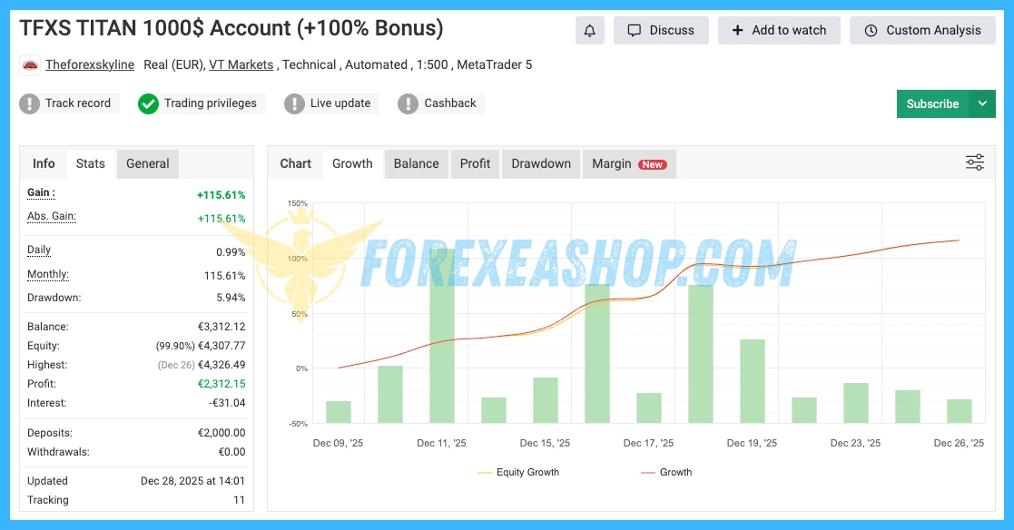This screenshot has width=1014, height=530.
Task: Select the Drawdown chart tab
Action: 541,163
